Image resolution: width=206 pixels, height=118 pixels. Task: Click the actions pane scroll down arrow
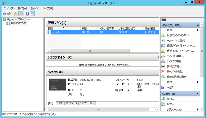[202, 109]
